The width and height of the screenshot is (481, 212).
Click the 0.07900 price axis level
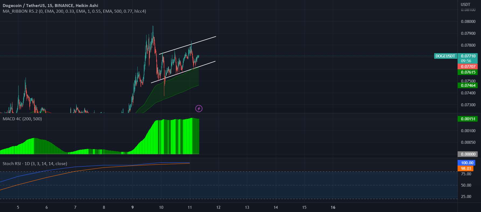click(468, 33)
